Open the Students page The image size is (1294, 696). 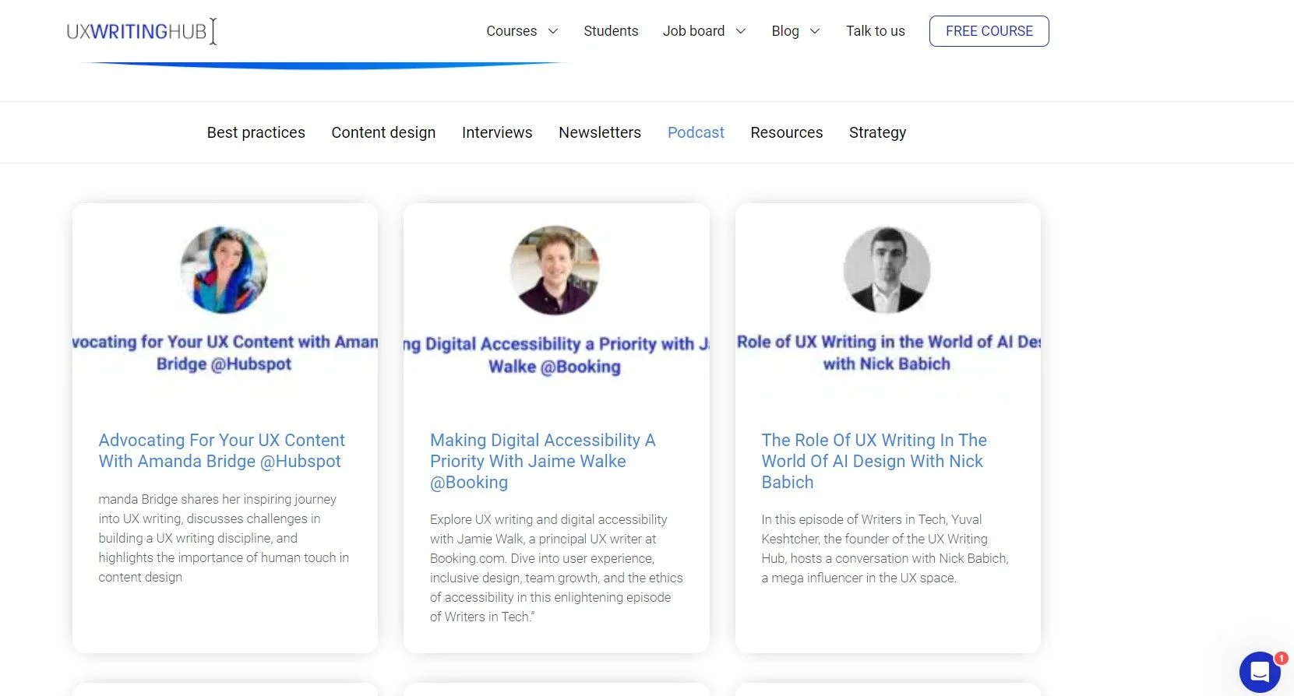[611, 31]
